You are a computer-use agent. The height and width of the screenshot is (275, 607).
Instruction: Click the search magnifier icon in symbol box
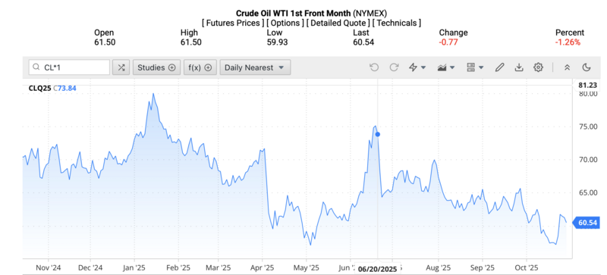point(36,67)
